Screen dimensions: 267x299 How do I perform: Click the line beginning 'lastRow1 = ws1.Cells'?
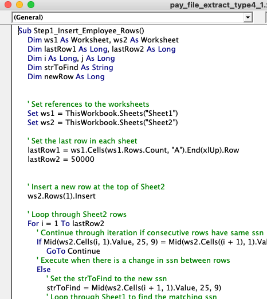(133, 150)
